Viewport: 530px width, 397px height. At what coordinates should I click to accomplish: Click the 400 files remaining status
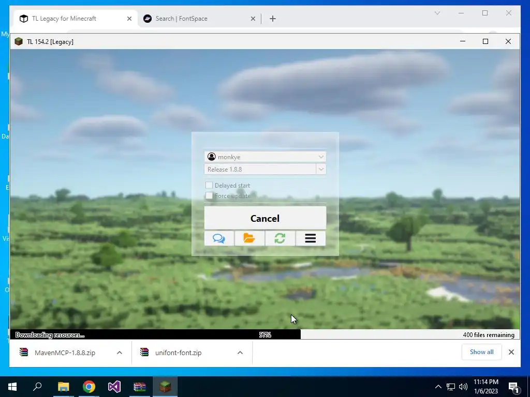coord(489,335)
